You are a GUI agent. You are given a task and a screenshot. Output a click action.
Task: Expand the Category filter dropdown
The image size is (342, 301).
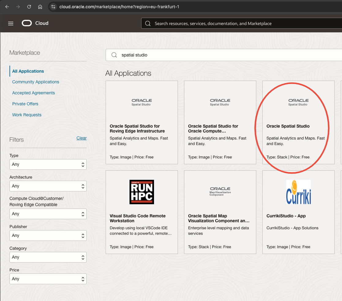pyautogui.click(x=48, y=257)
